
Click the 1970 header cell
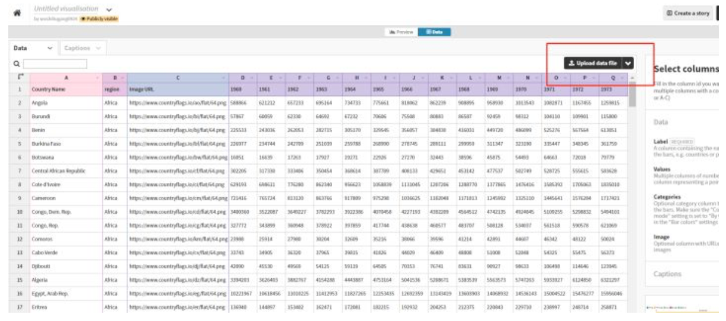(x=529, y=89)
